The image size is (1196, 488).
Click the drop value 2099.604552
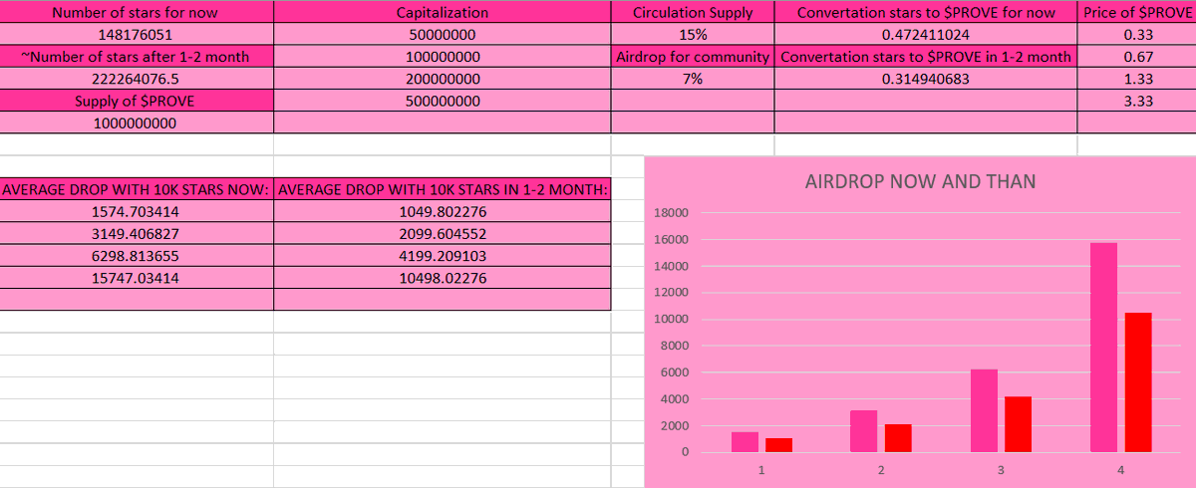(443, 234)
